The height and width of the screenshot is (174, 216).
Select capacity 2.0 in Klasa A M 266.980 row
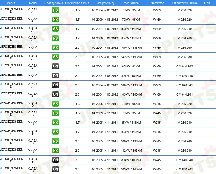(77, 57)
